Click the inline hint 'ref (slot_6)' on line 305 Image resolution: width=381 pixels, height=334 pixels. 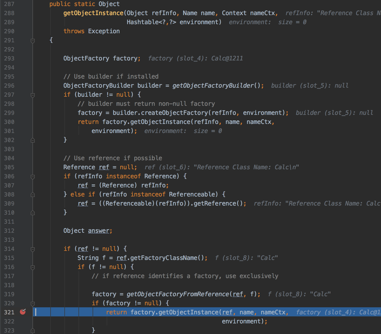tap(167, 167)
